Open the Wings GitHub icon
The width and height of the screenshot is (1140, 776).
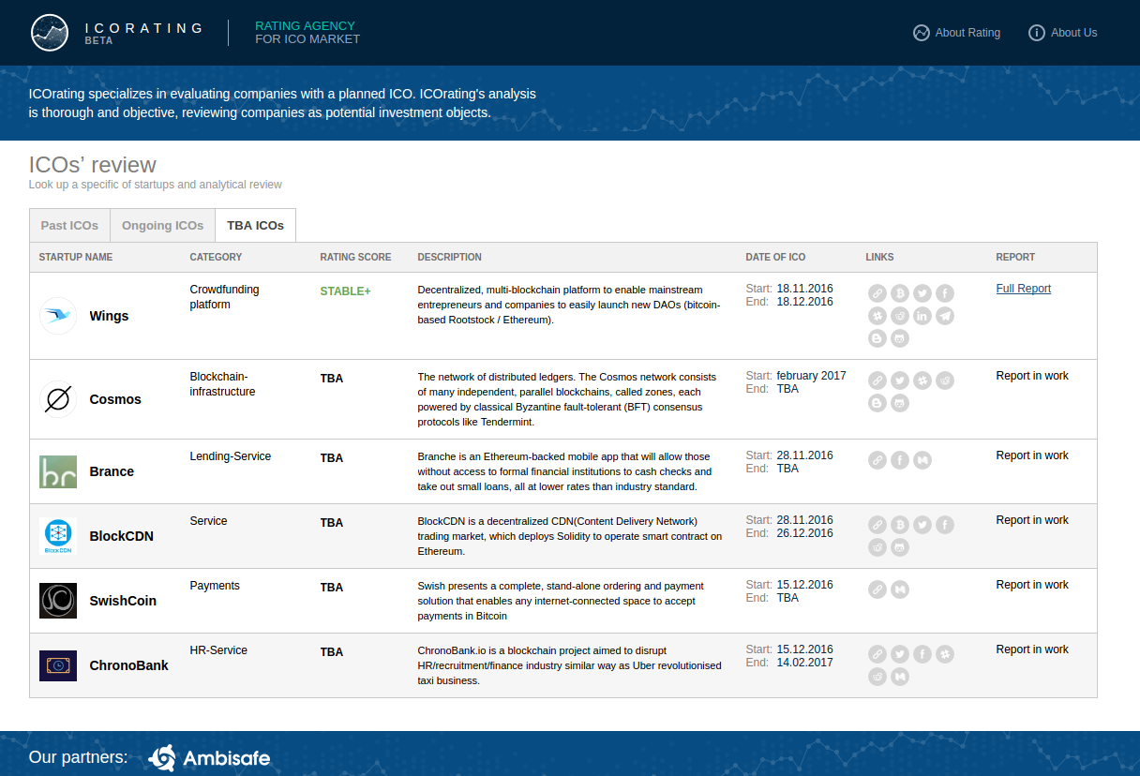point(900,338)
